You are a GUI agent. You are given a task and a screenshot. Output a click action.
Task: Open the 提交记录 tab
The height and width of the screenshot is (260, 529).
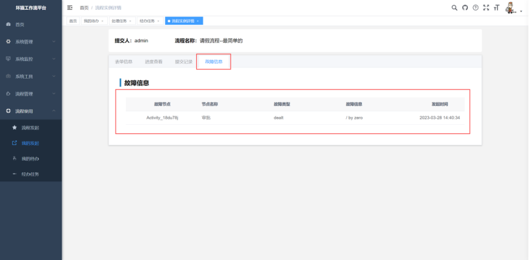(183, 62)
